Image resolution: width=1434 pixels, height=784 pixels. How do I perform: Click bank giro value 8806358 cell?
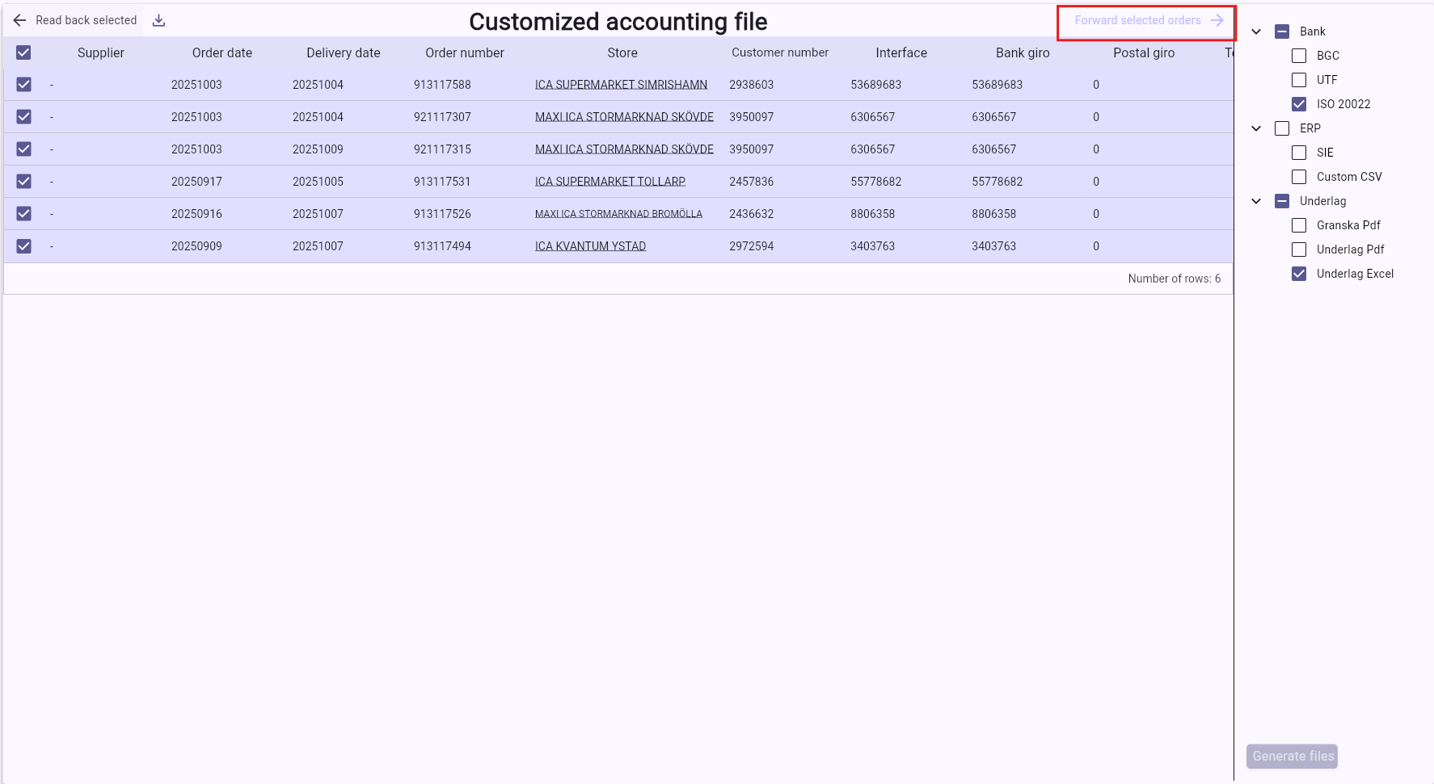point(994,214)
